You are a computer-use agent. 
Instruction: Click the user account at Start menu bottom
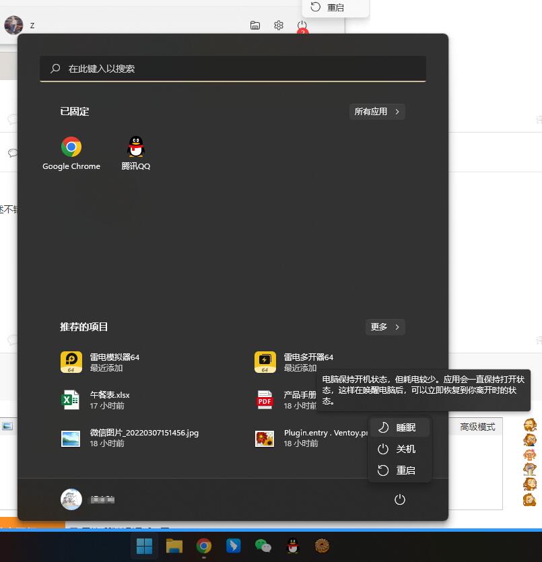point(88,499)
